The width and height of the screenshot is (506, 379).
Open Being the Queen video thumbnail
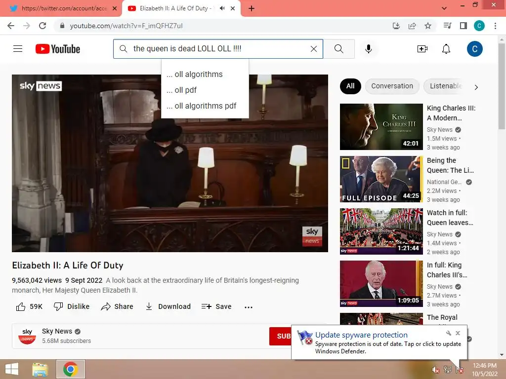[x=381, y=179]
